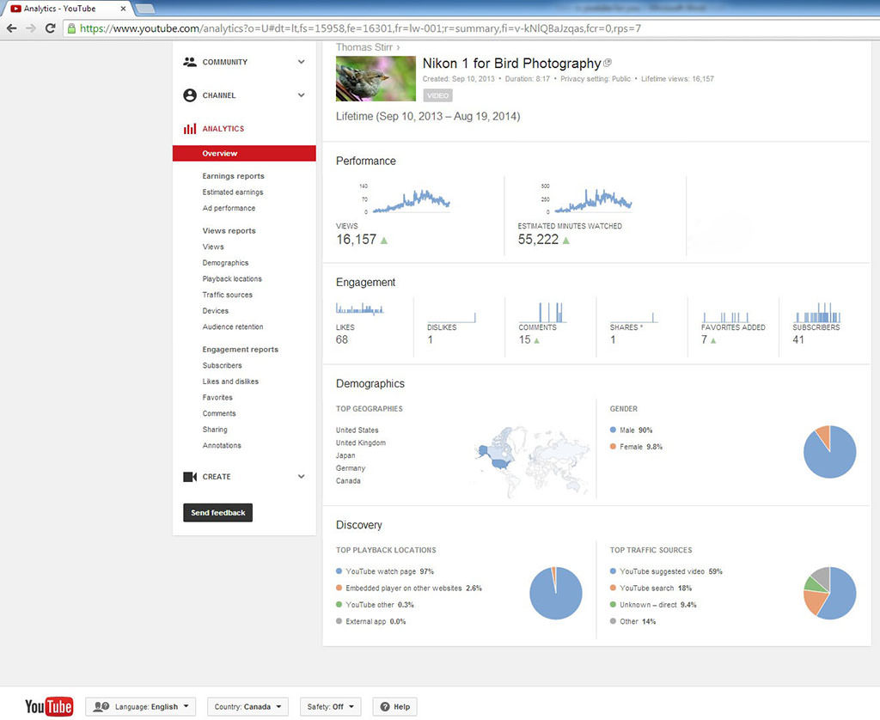Click the browser back arrow
This screenshot has width=880, height=720.
coord(12,28)
